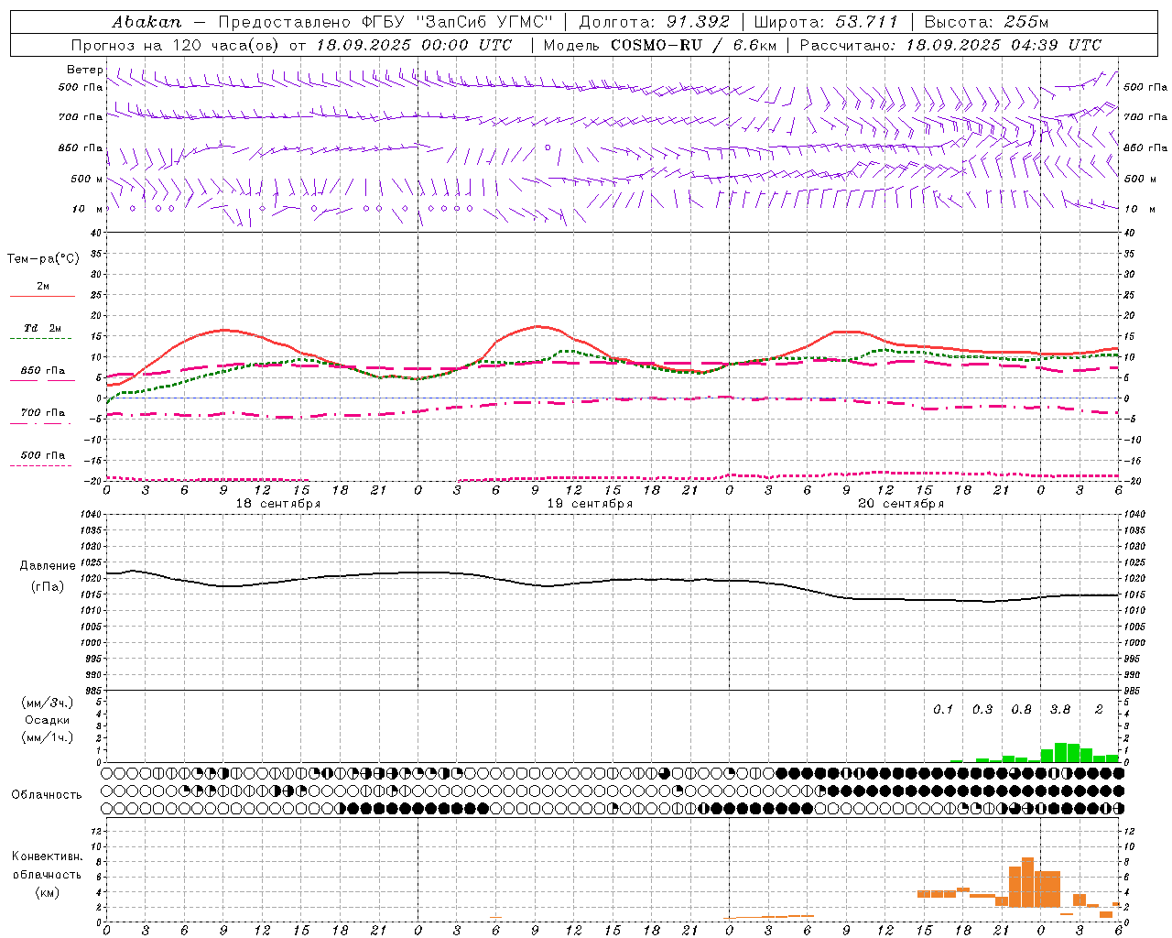This screenshot has width=1172, height=938.
Task: Select the "Td 2м" dew point legend entry
Action: [x=43, y=328]
